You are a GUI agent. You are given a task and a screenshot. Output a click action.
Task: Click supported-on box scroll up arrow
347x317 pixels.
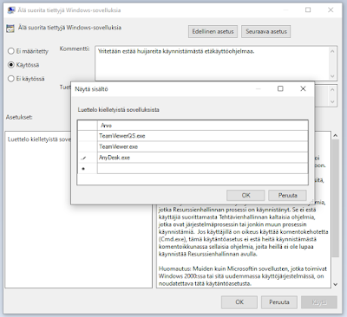332,89
